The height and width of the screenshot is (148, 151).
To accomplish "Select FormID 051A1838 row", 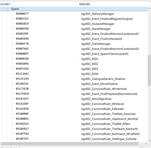I will coord(74,109).
